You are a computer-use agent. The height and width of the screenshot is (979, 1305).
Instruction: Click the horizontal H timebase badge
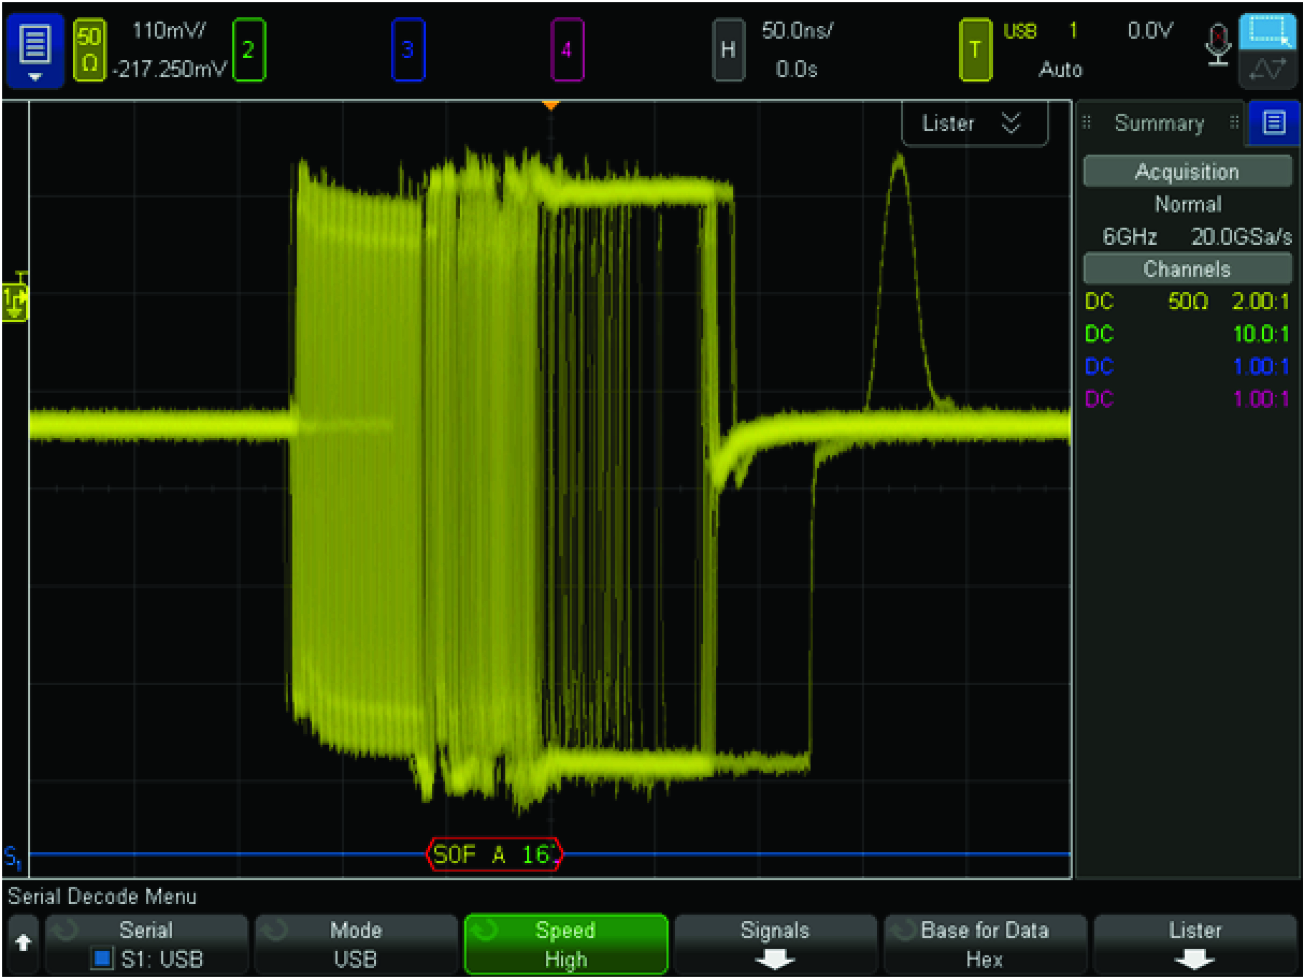pyautogui.click(x=728, y=50)
